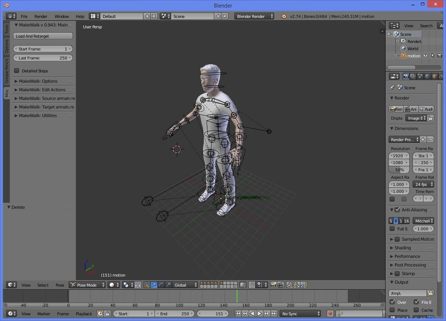The width and height of the screenshot is (446, 321).
Task: Click the resolution percentage 50% slider
Action: pos(399,170)
